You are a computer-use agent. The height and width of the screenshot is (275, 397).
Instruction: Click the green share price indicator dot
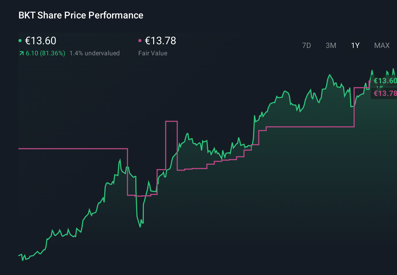20,40
